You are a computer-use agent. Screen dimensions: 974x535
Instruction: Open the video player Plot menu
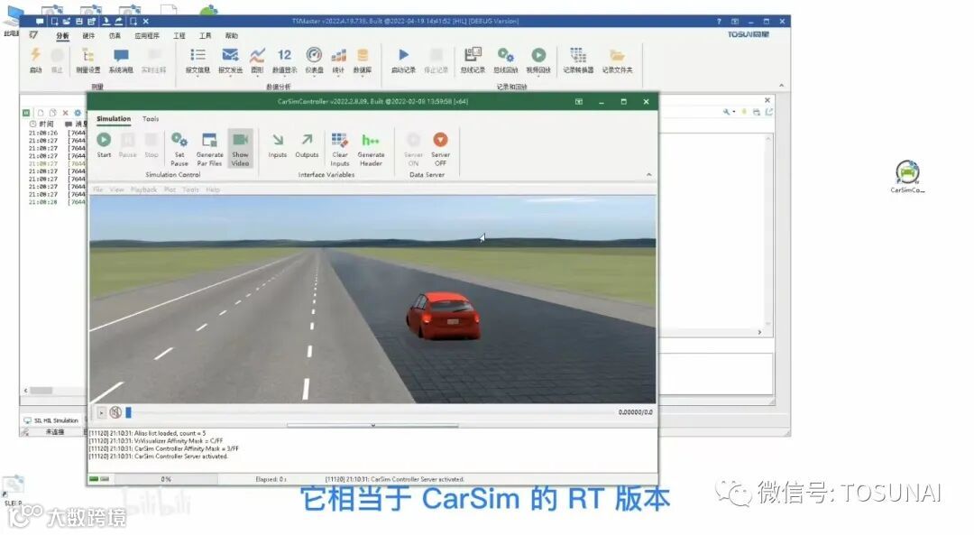coord(170,189)
